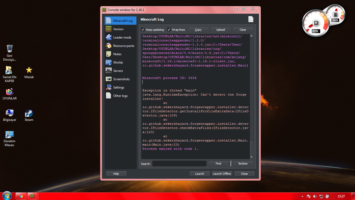Viewport: 355px width, 200px height.
Task: Close the console with the Close button
Action: click(x=244, y=174)
